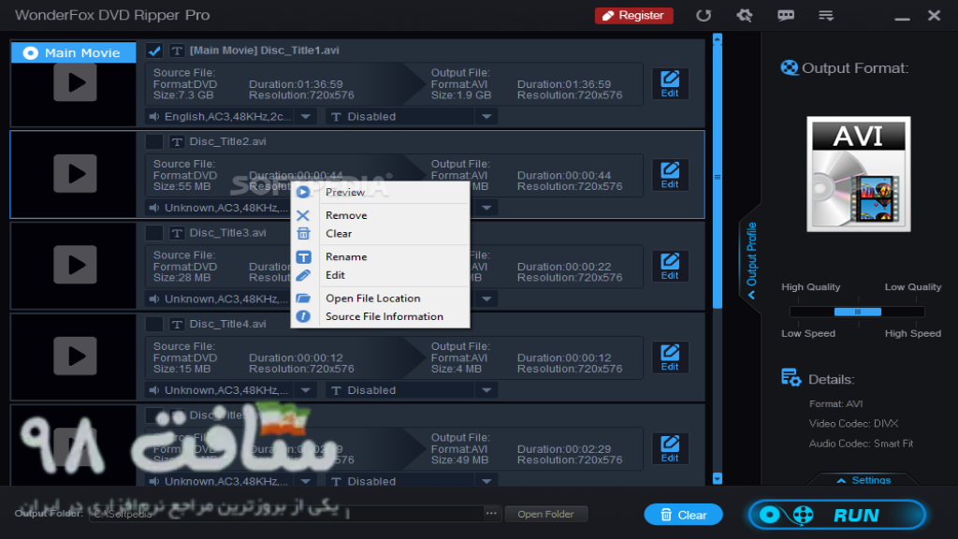The width and height of the screenshot is (958, 539).
Task: Play preview thumbnail of Main Movie Disc_Title1
Action: point(75,82)
